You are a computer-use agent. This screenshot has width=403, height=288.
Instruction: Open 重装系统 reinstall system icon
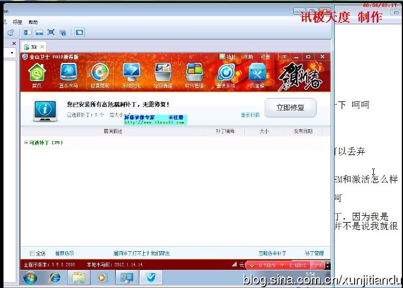pyautogui.click(x=225, y=75)
